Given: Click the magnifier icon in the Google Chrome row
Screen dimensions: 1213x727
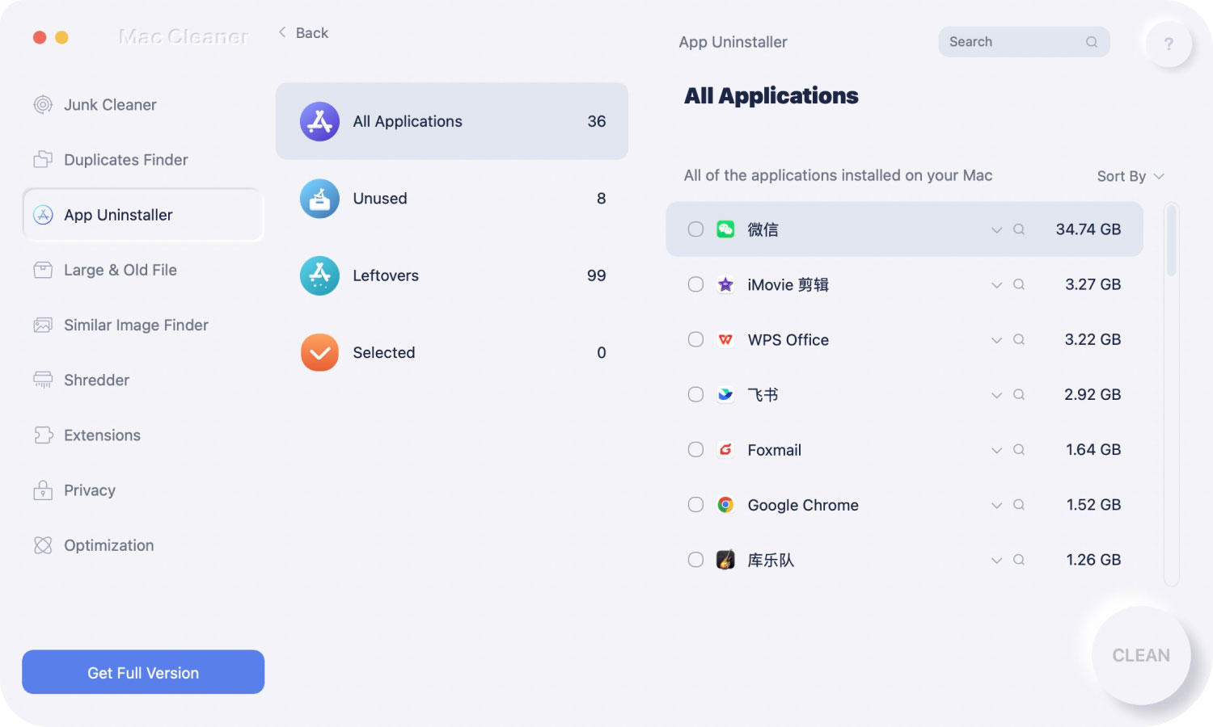Looking at the screenshot, I should point(1019,505).
